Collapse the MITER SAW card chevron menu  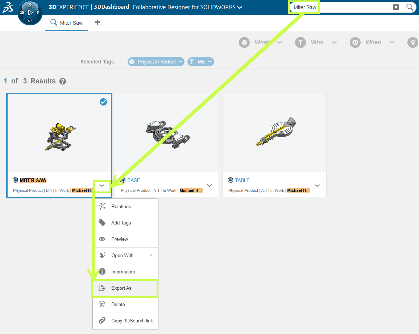[102, 186]
